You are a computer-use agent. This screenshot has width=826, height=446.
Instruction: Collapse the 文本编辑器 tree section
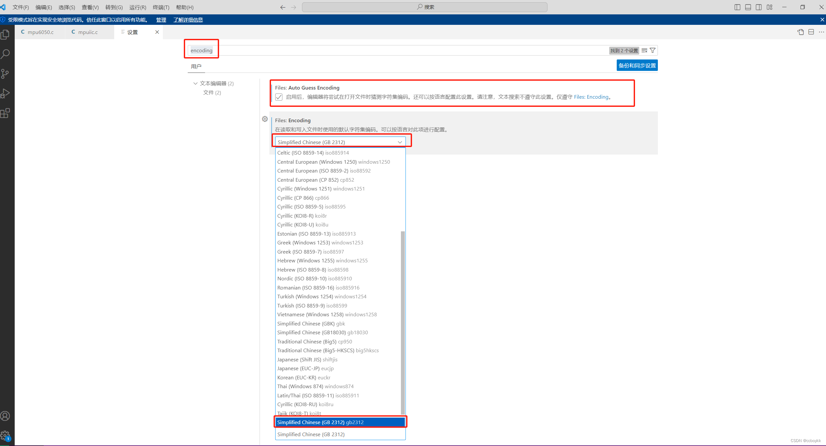click(x=195, y=83)
